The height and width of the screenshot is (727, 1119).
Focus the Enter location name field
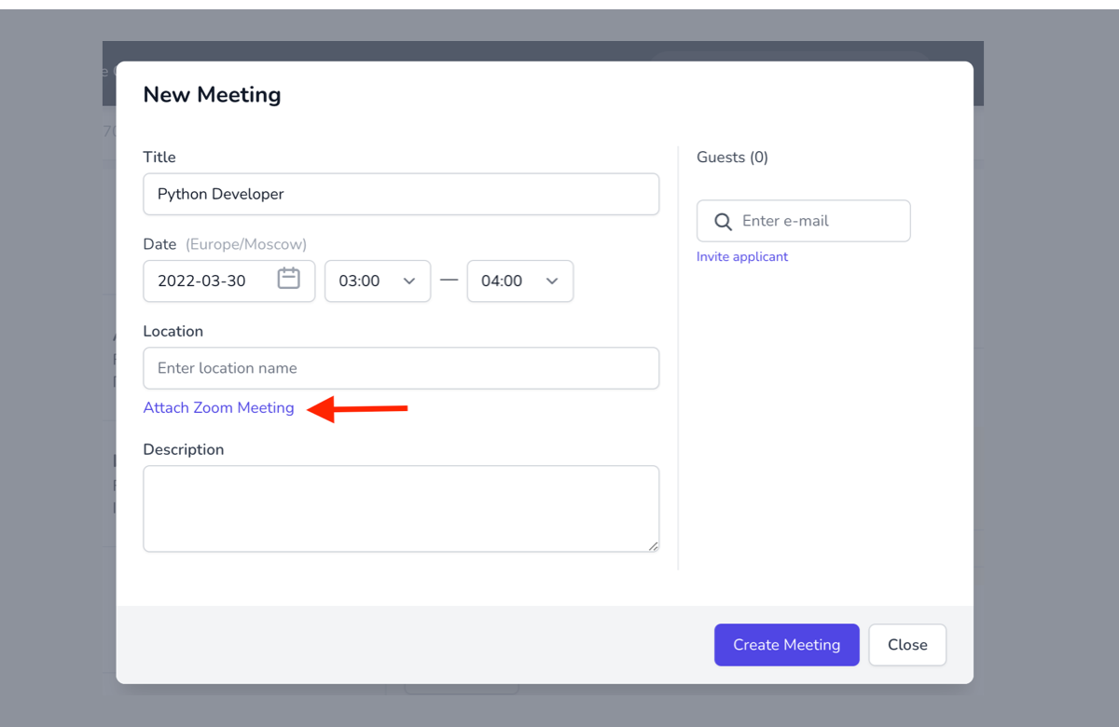[x=401, y=367]
